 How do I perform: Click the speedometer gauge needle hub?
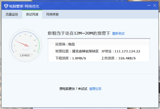(26, 45)
